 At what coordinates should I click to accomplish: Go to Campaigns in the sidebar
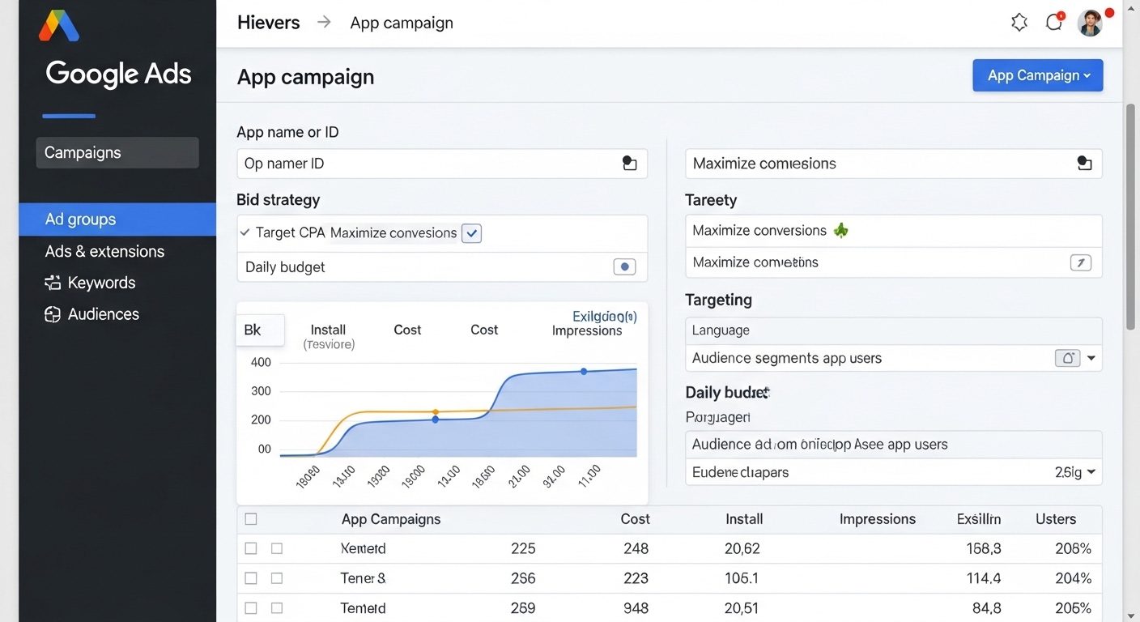117,152
